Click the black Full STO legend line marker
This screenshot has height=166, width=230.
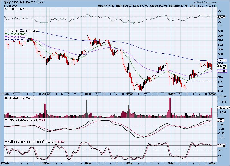(x=6, y=142)
